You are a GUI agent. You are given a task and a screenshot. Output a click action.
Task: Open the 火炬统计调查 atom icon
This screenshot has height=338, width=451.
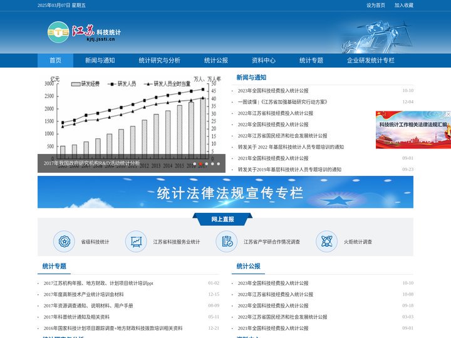point(326,242)
